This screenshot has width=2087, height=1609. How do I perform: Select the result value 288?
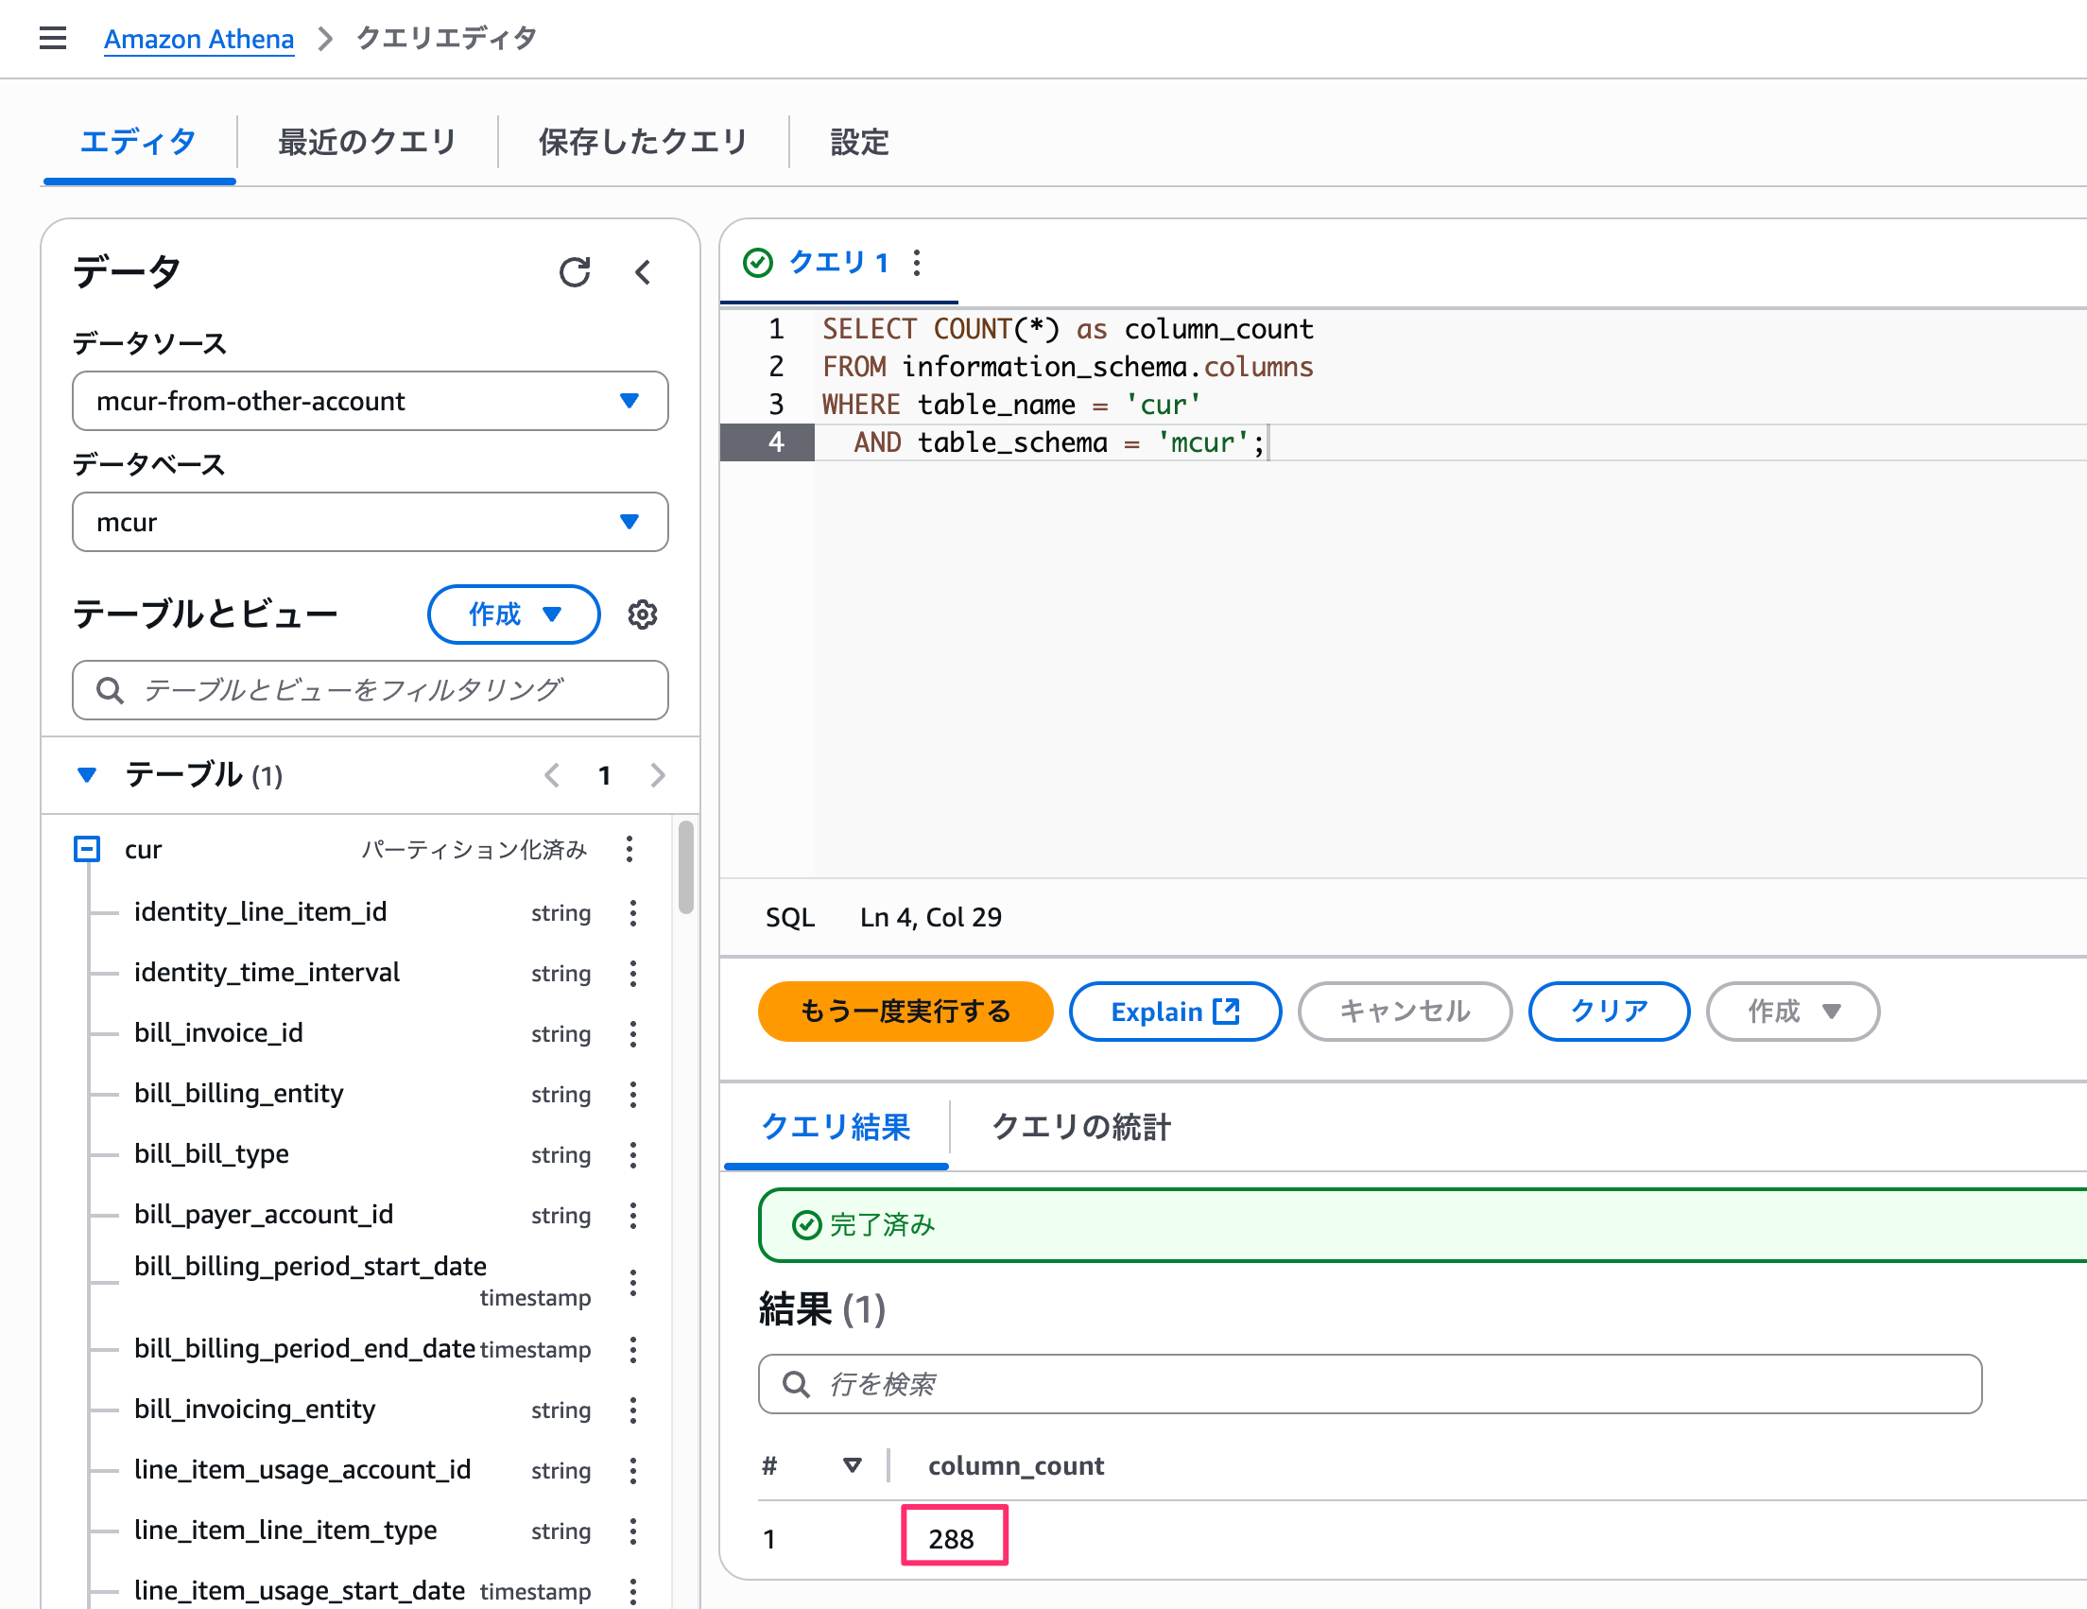[x=952, y=1538]
